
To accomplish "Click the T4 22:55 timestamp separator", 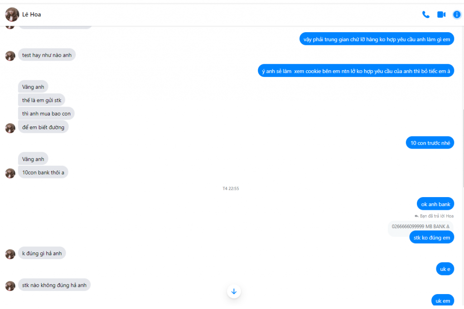I will coord(231,188).
